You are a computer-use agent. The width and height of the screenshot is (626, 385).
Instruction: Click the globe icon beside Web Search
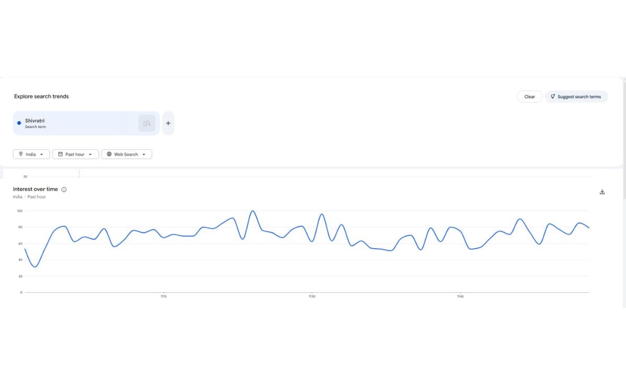coord(110,154)
